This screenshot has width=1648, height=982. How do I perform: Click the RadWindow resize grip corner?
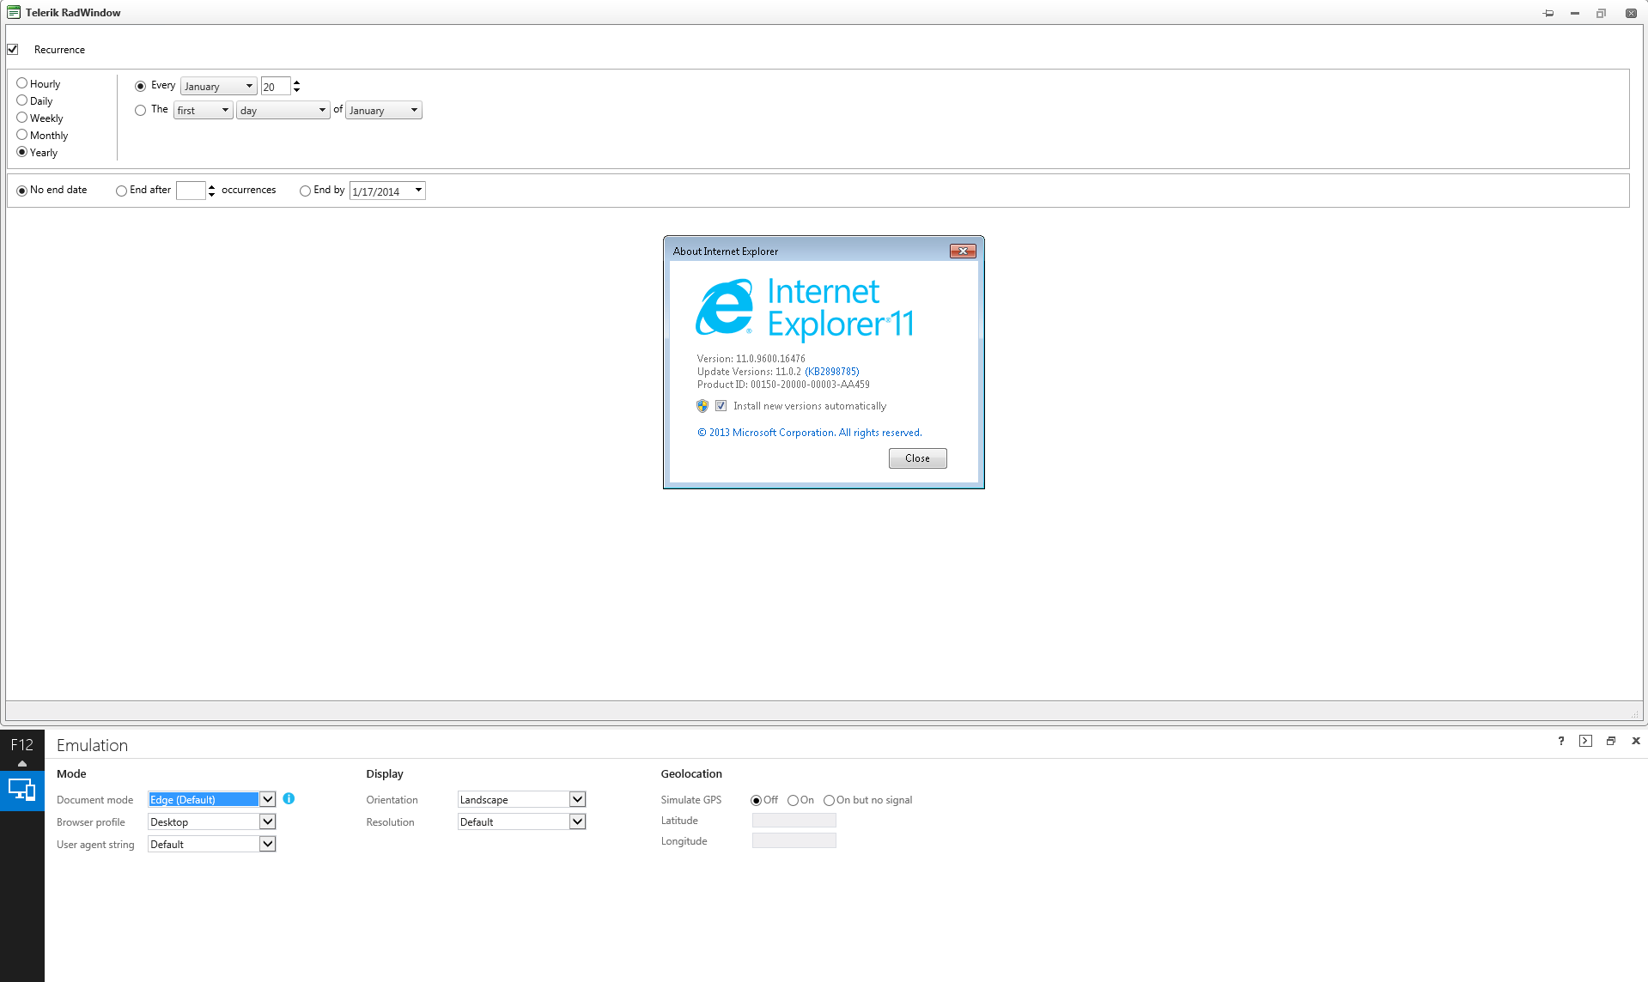(x=1634, y=713)
